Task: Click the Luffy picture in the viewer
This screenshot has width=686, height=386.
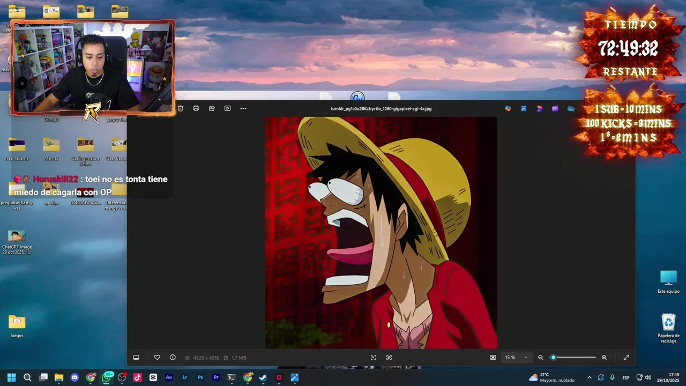Action: 381,233
